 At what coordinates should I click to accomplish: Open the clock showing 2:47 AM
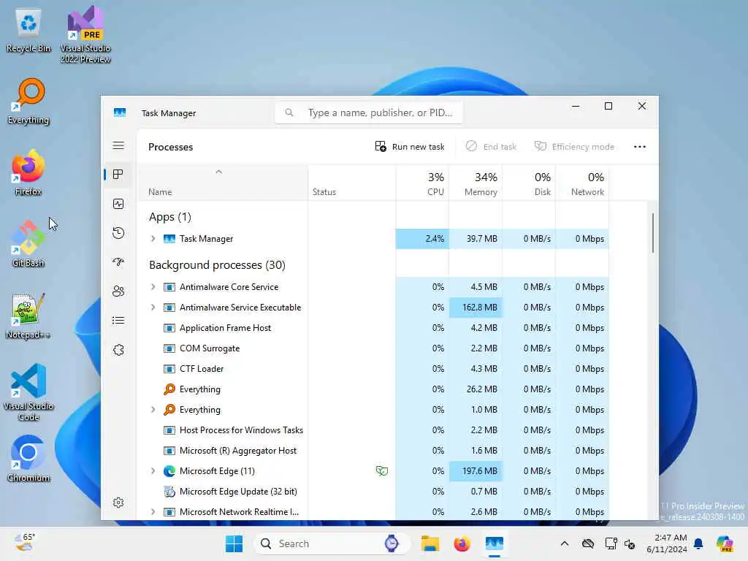pyautogui.click(x=666, y=543)
